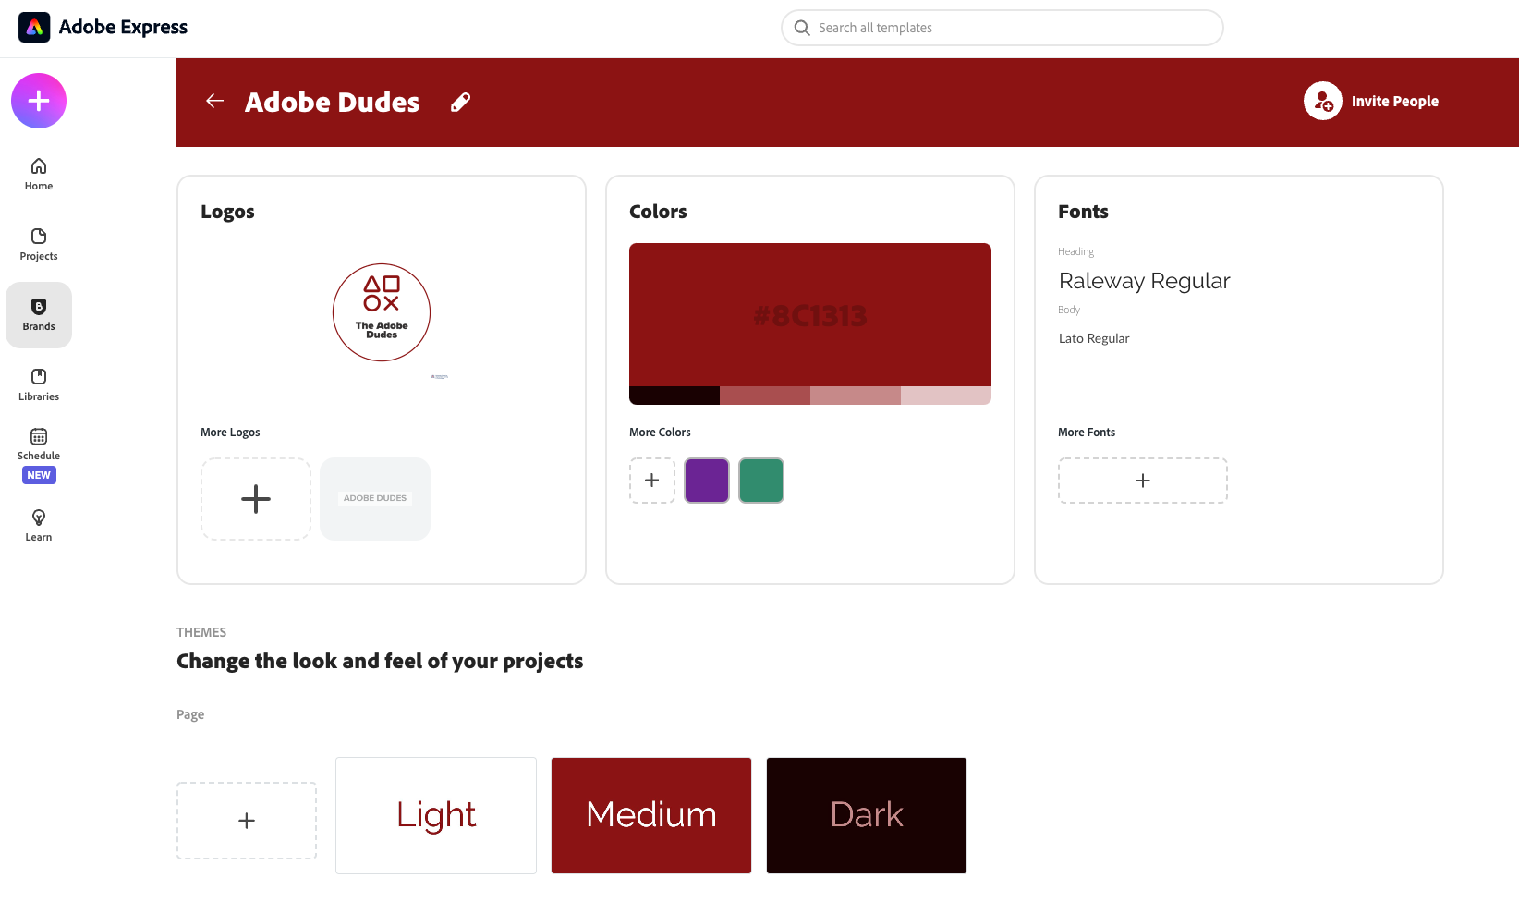Choose the Medium page theme

coord(651,815)
